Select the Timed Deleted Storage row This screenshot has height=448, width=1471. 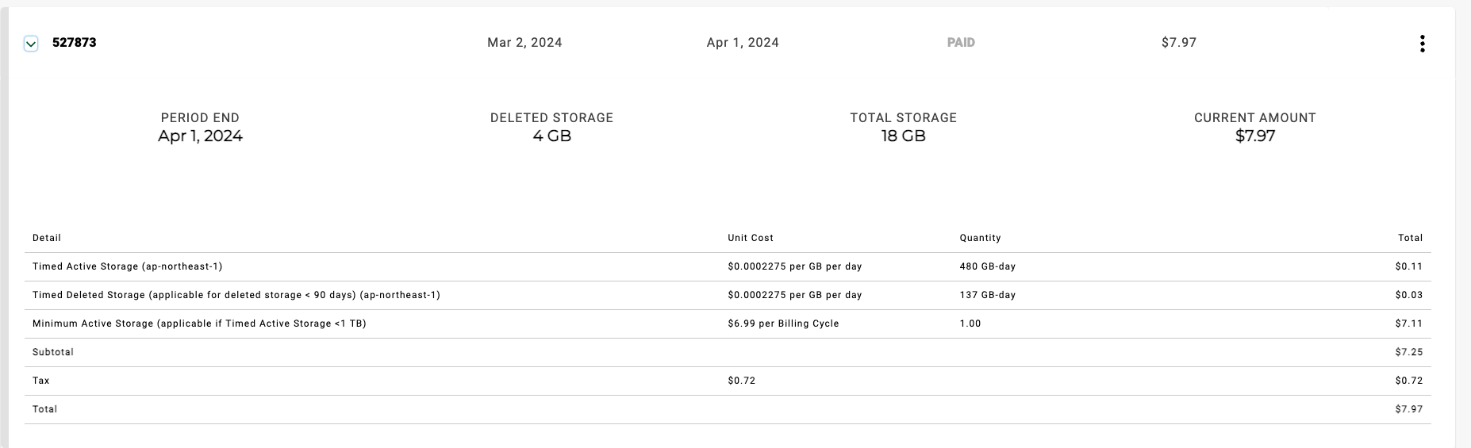click(x=236, y=295)
